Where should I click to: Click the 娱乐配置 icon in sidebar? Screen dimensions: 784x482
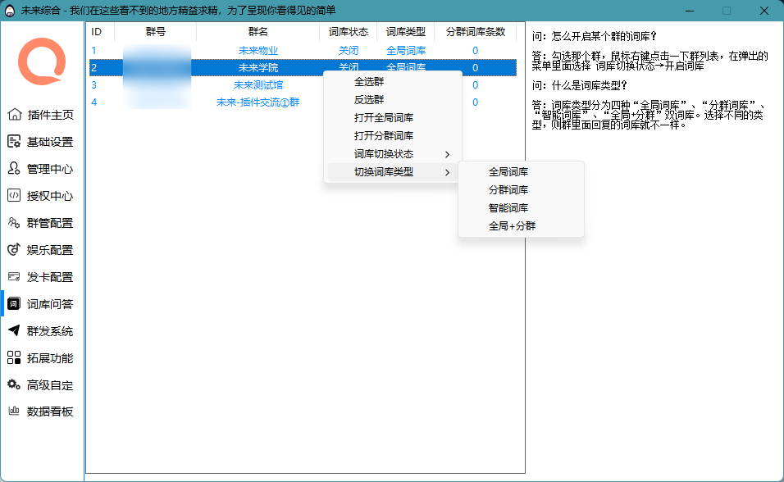coord(14,250)
